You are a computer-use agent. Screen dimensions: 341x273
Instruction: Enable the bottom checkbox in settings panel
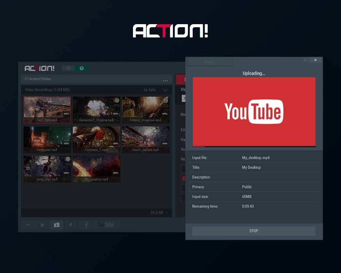(x=183, y=197)
